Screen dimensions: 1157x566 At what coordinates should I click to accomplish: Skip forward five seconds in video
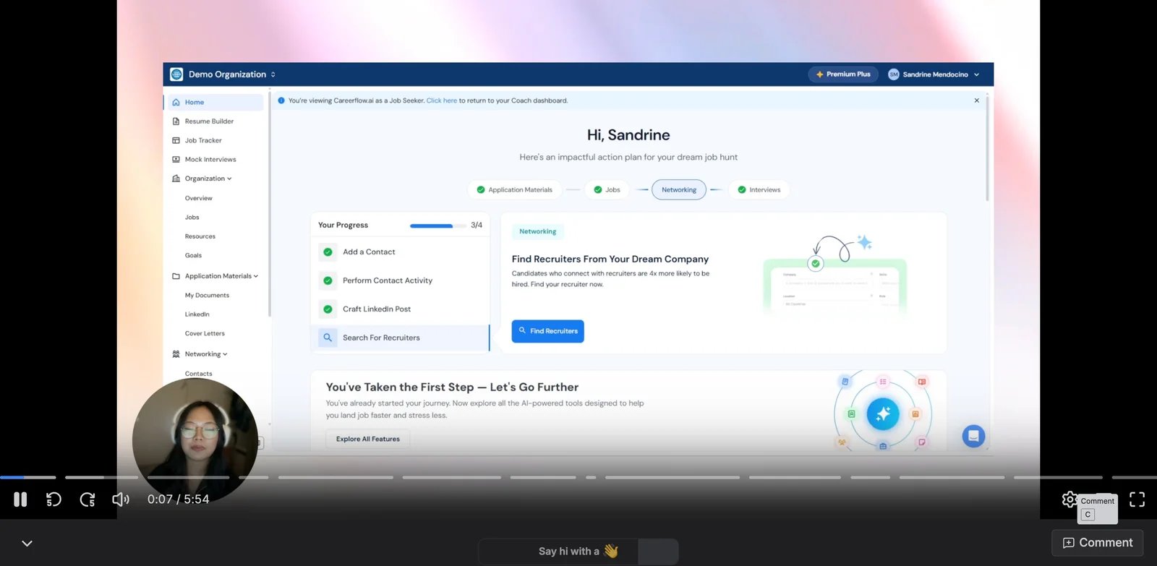click(x=87, y=499)
